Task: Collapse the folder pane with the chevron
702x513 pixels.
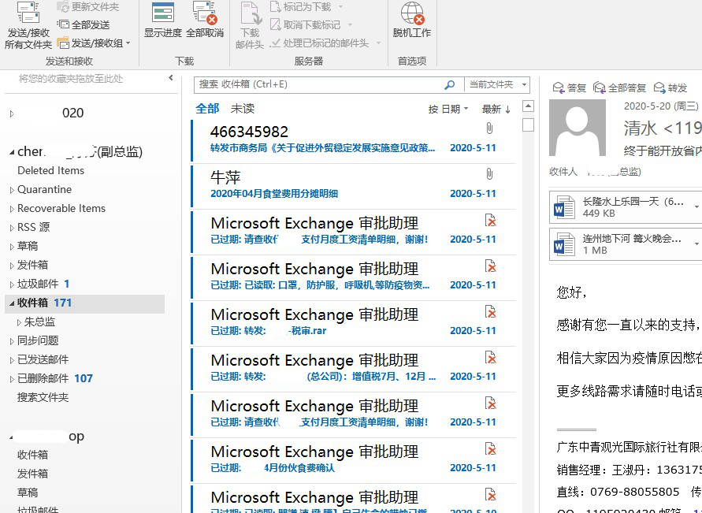Action: pyautogui.click(x=170, y=78)
